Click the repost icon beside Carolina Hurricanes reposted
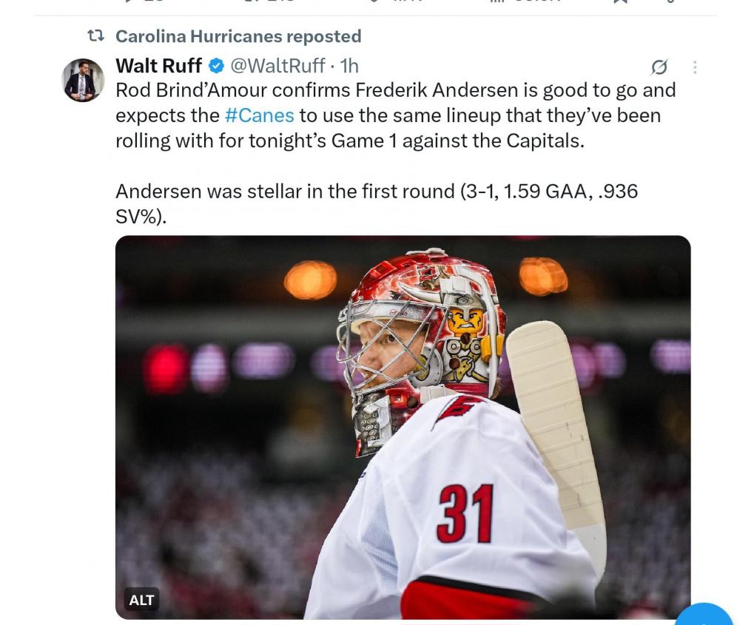The image size is (740, 625). [x=95, y=36]
